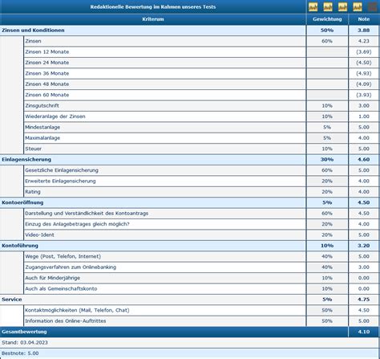This screenshot has width=380, height=359.
Task: Click the (3.93) note for Zinsen 60 Monate
Action: pos(364,95)
